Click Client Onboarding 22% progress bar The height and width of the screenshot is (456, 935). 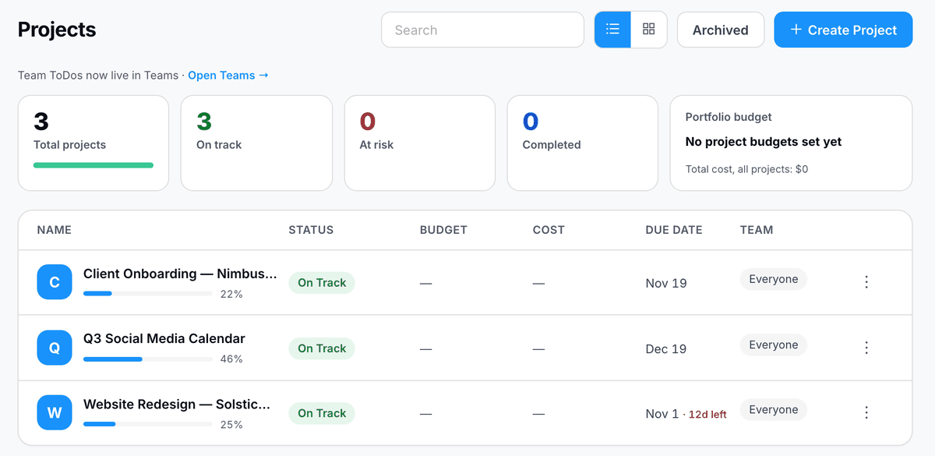pyautogui.click(x=148, y=294)
